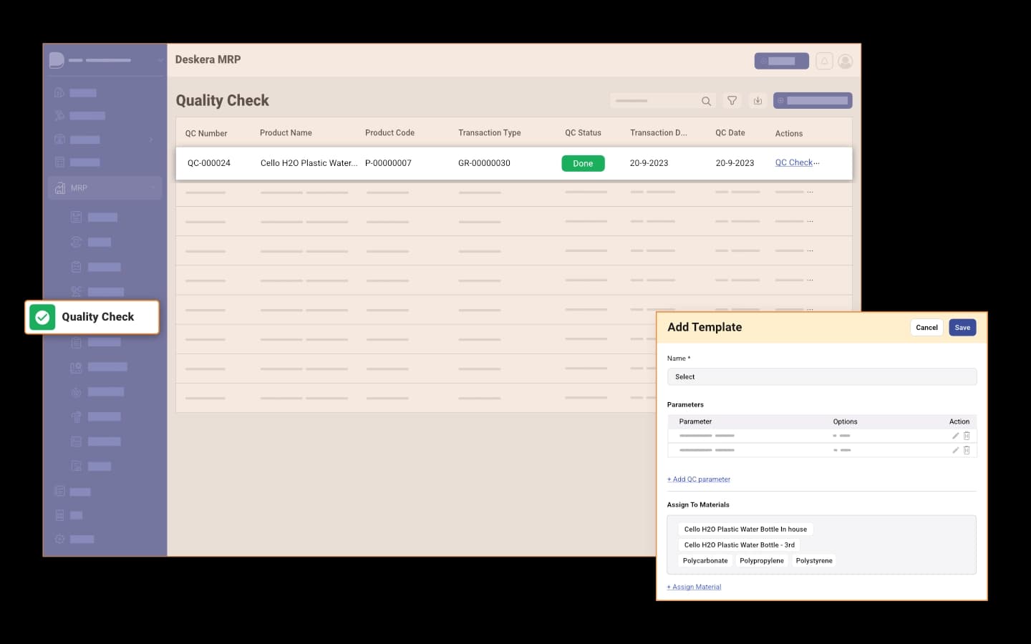Open more actions for QC-000024 row
This screenshot has width=1031, height=644.
click(817, 163)
